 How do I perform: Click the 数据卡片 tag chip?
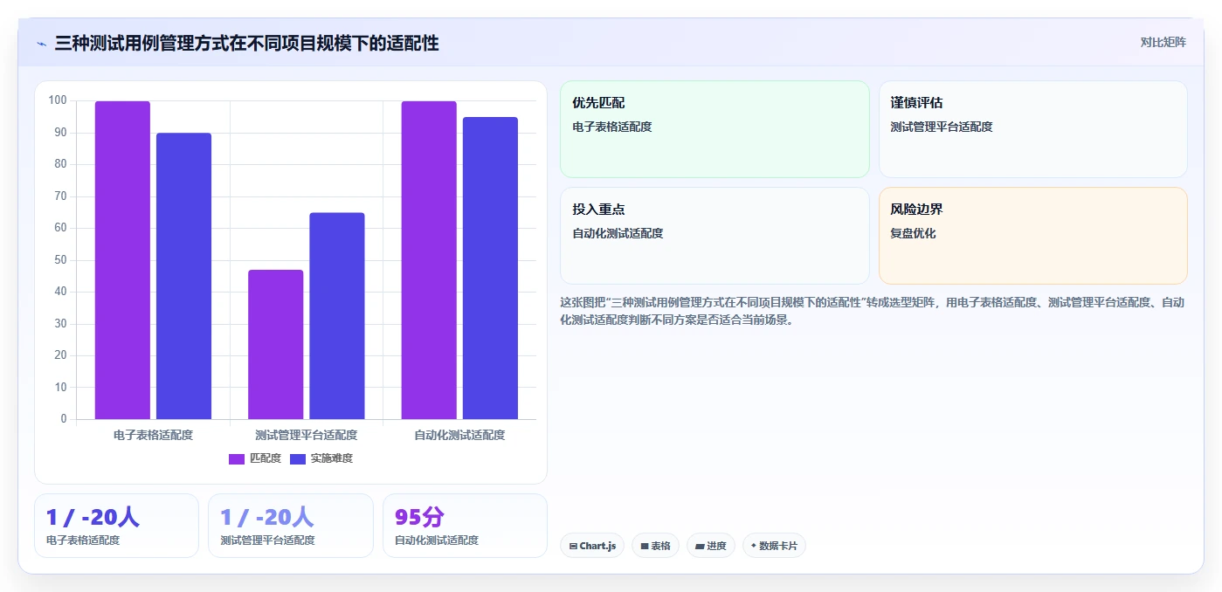coord(774,546)
